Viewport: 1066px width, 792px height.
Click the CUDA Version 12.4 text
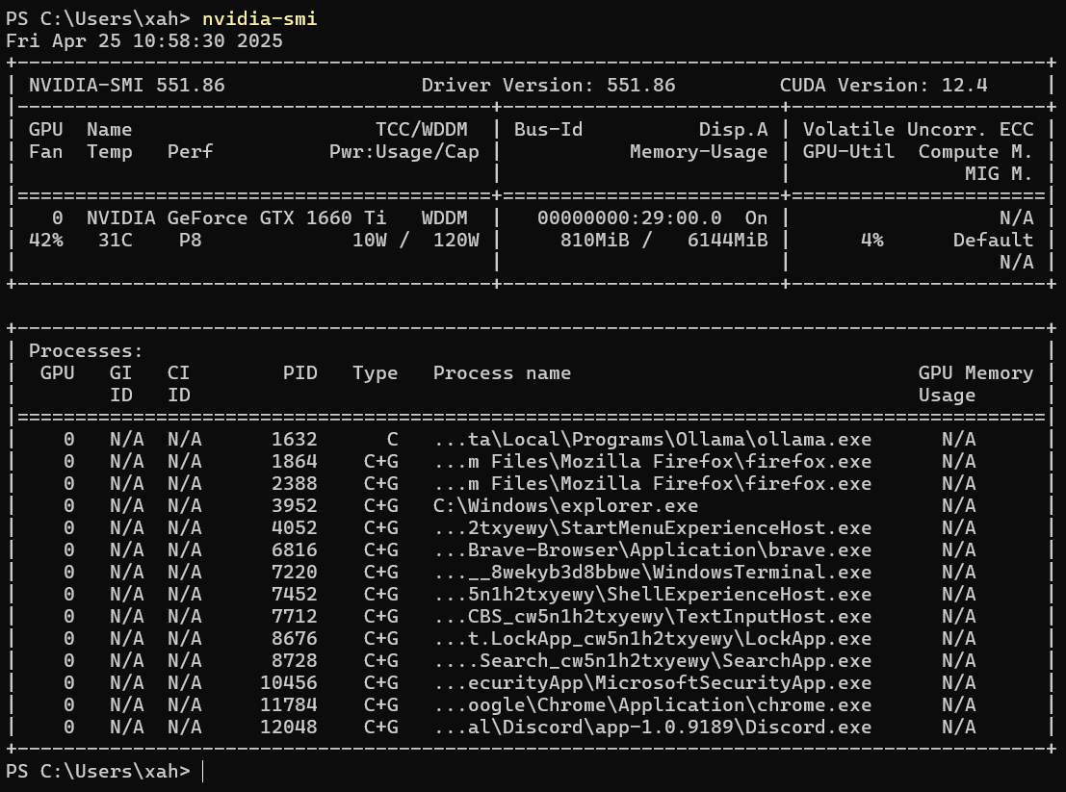click(883, 85)
